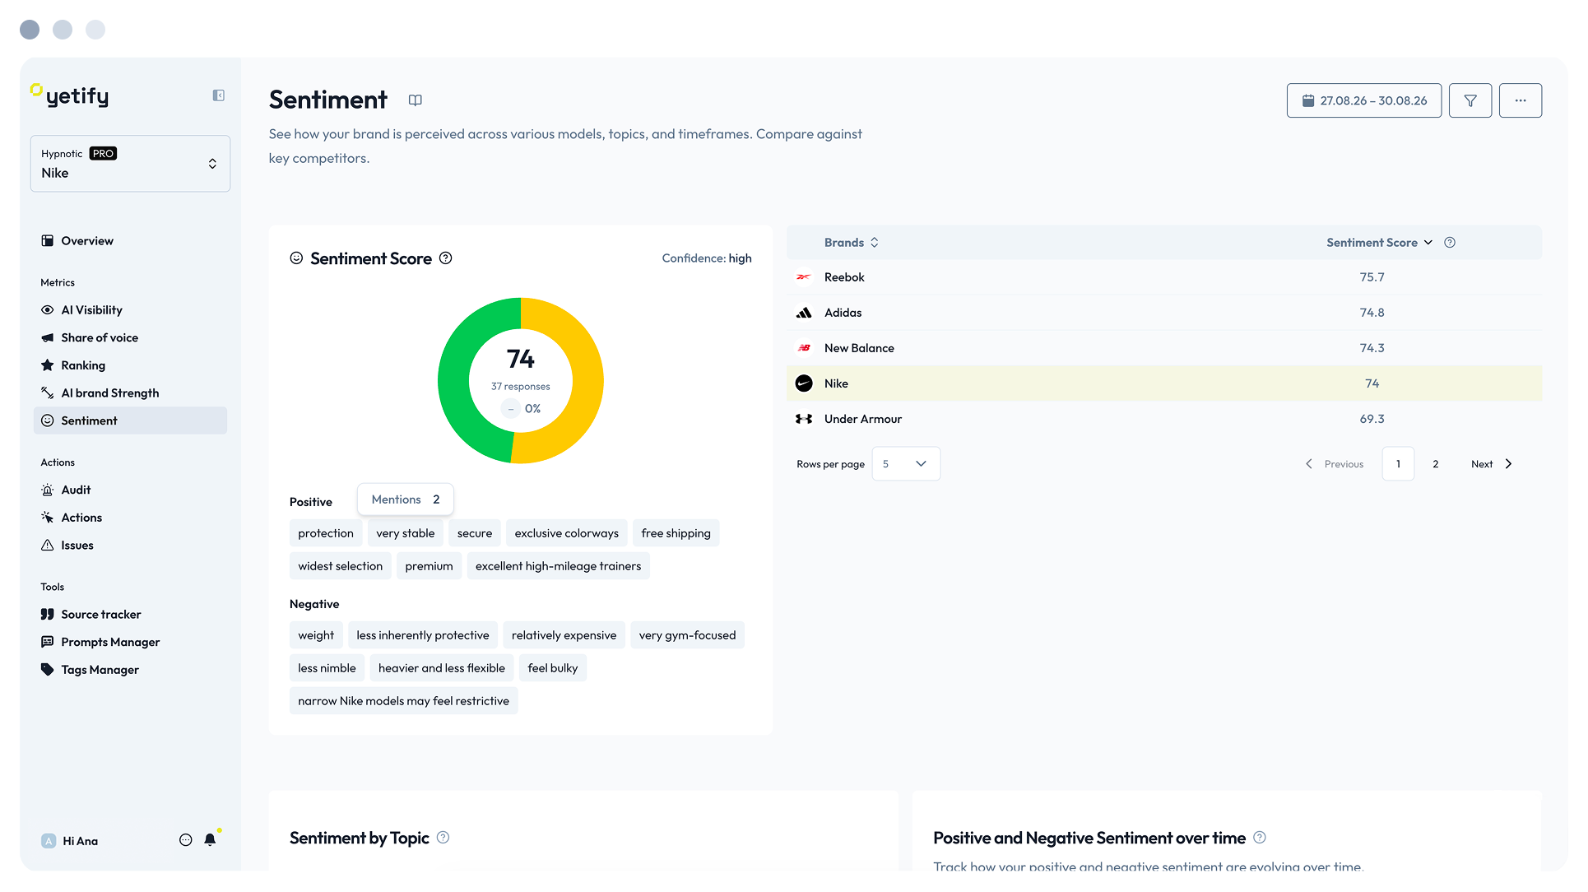This screenshot has height=892, width=1588.
Task: Open the Rows per page dropdown
Action: click(x=905, y=464)
